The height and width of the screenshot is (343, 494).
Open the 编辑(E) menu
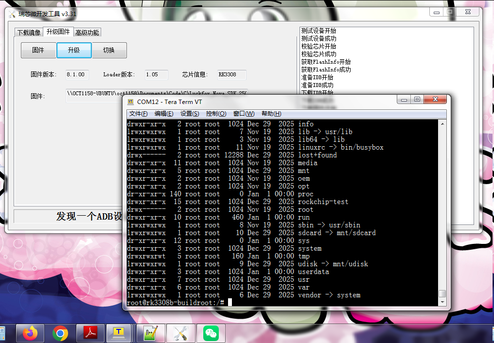click(164, 114)
